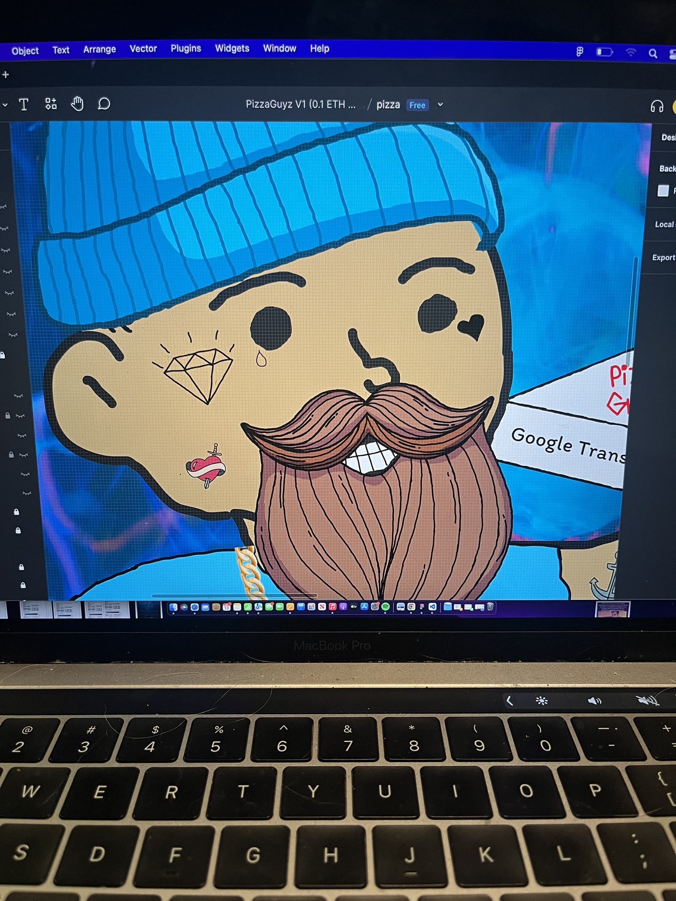Open Podcasts from the Dock
Viewport: 676px width, 901px height.
coord(343,607)
